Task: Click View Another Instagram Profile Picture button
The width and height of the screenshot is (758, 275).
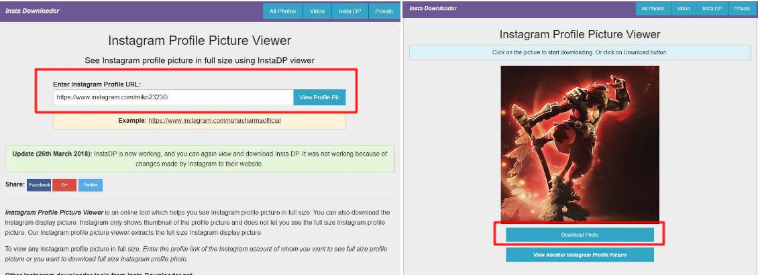Action: pos(580,255)
